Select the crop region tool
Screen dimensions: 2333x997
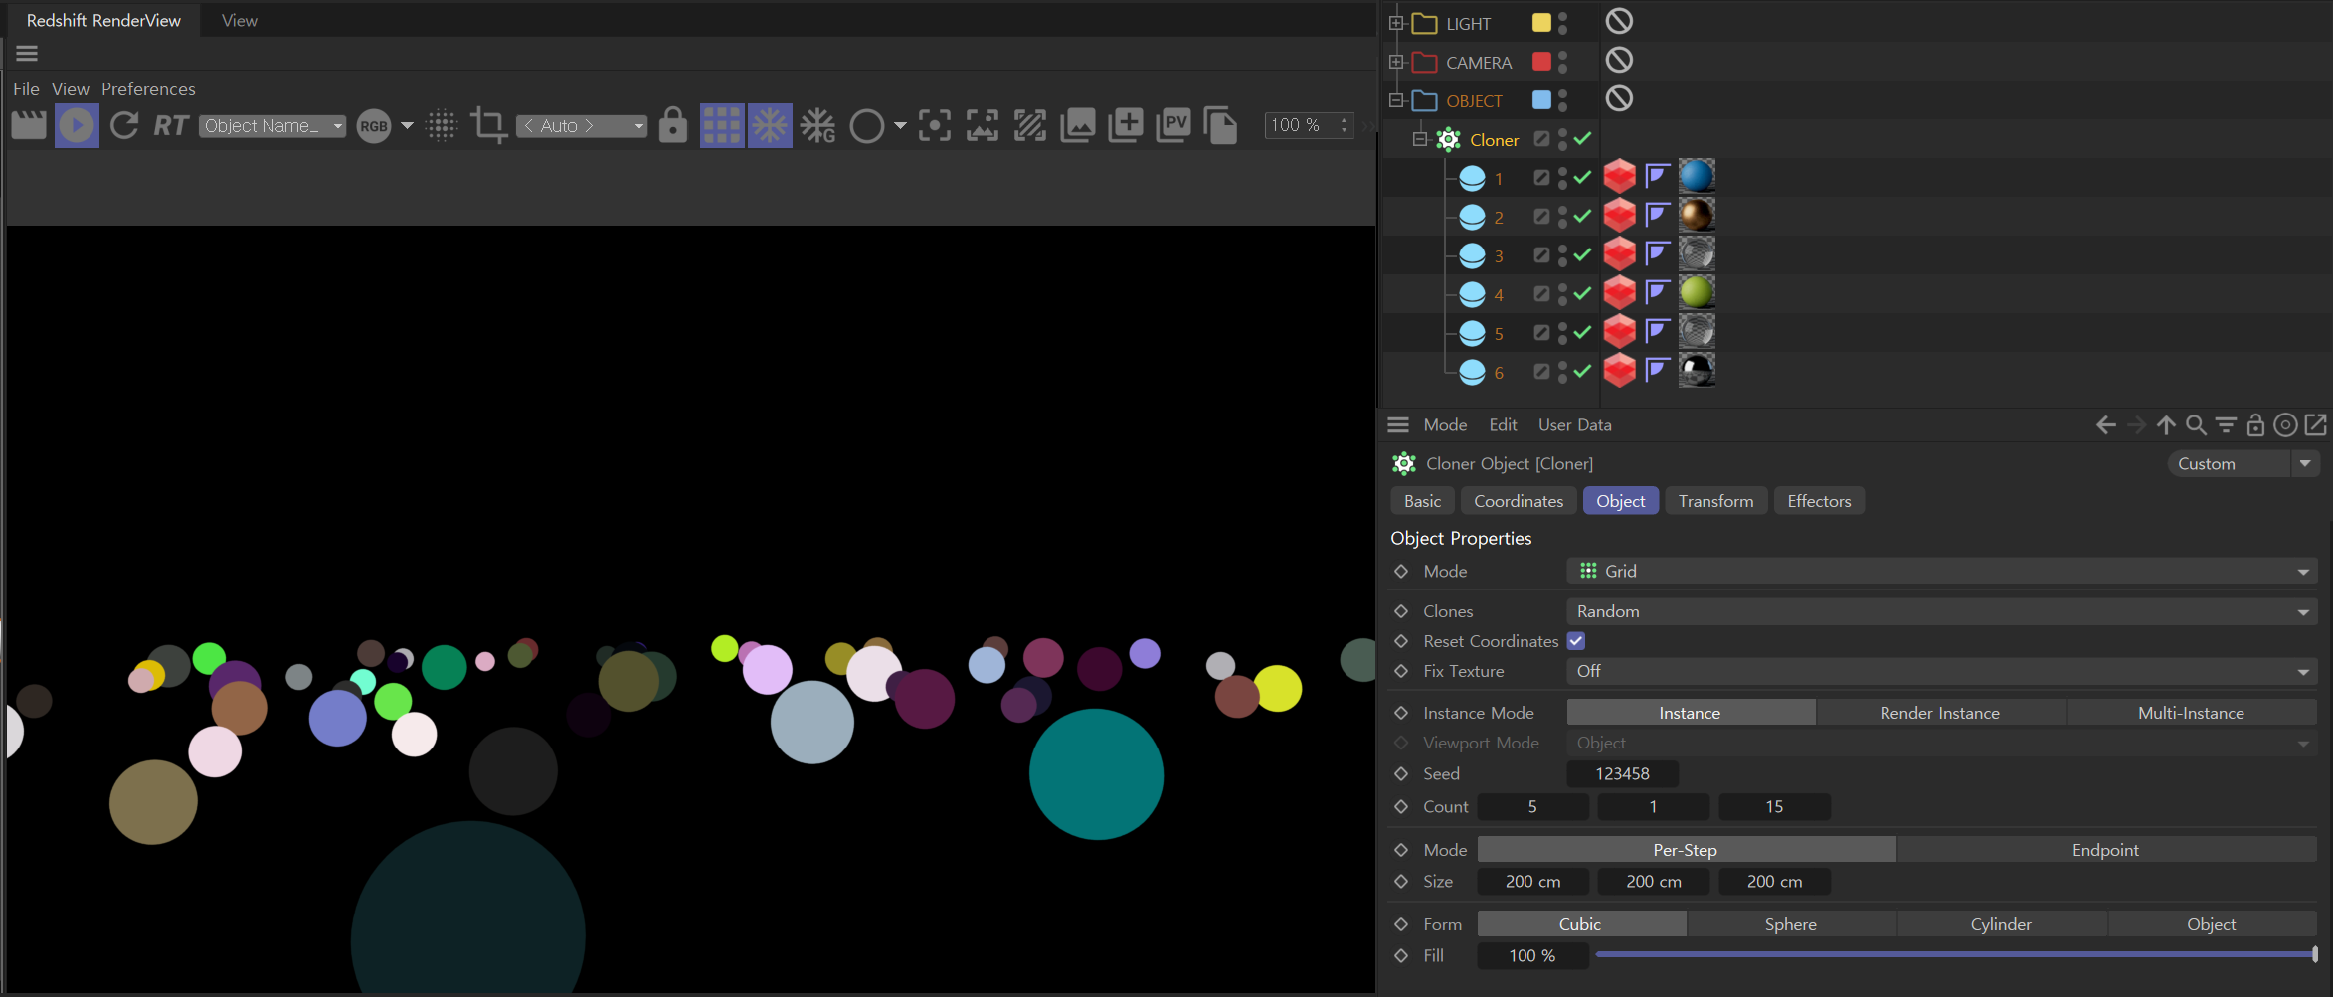(x=488, y=126)
